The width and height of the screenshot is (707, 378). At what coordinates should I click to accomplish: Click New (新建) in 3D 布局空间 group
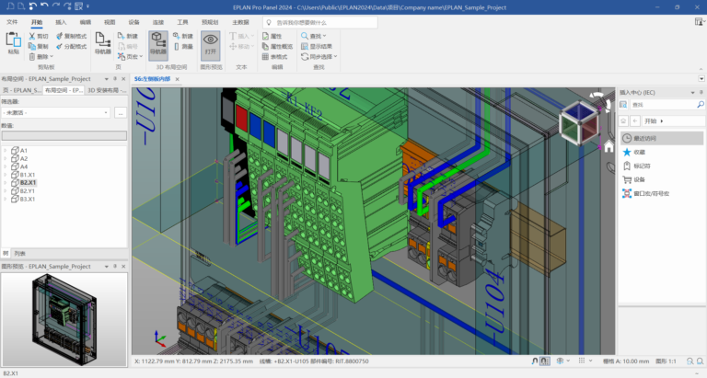(182, 36)
